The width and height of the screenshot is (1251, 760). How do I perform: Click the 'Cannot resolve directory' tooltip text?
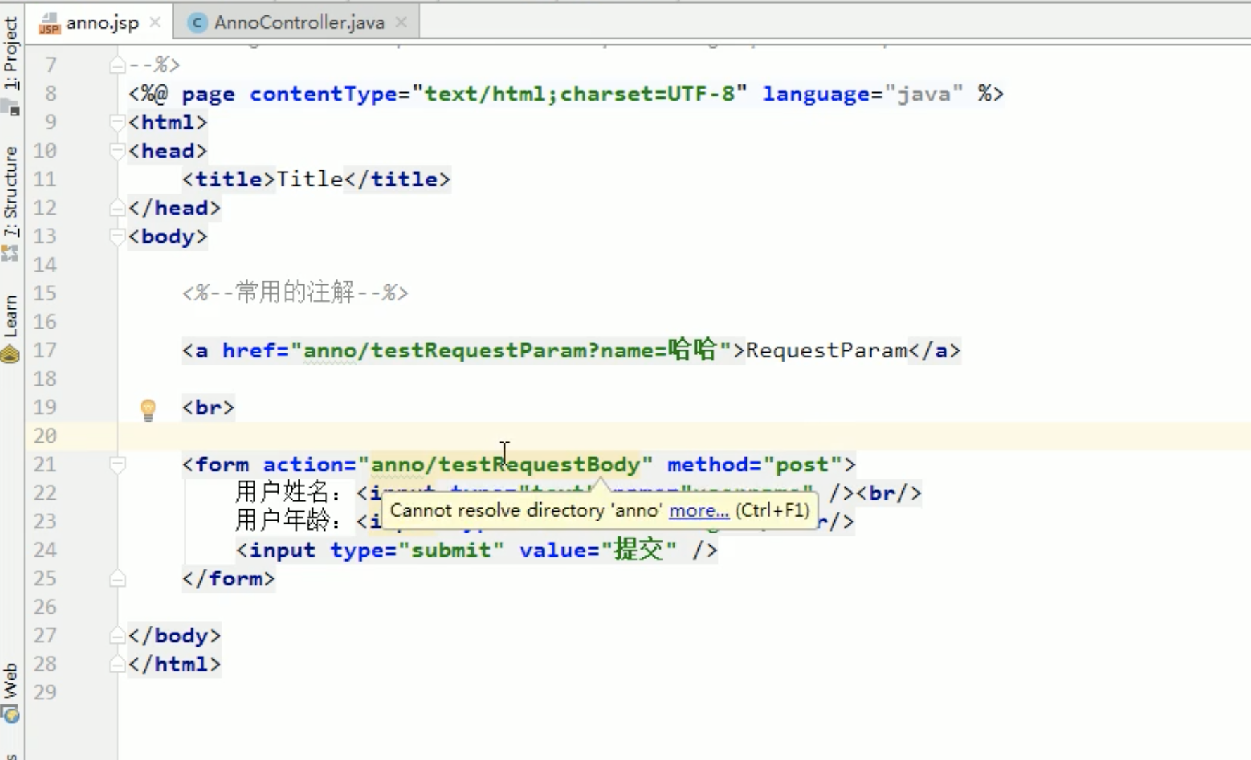point(526,510)
